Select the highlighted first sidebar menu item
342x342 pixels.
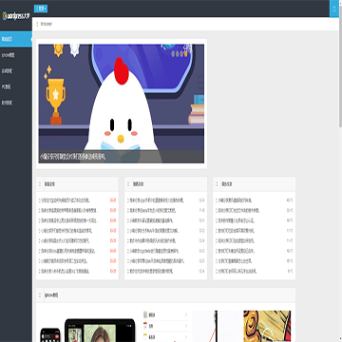point(16,39)
